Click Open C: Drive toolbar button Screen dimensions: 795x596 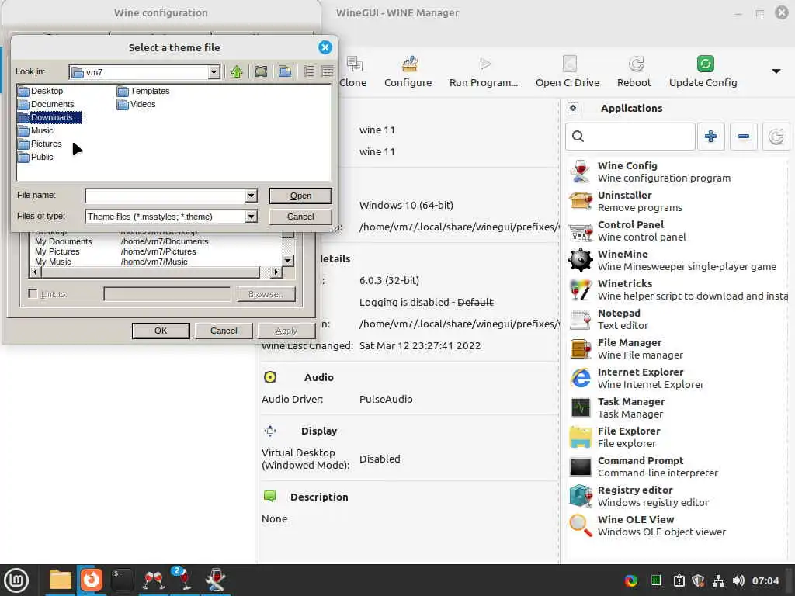tap(568, 71)
